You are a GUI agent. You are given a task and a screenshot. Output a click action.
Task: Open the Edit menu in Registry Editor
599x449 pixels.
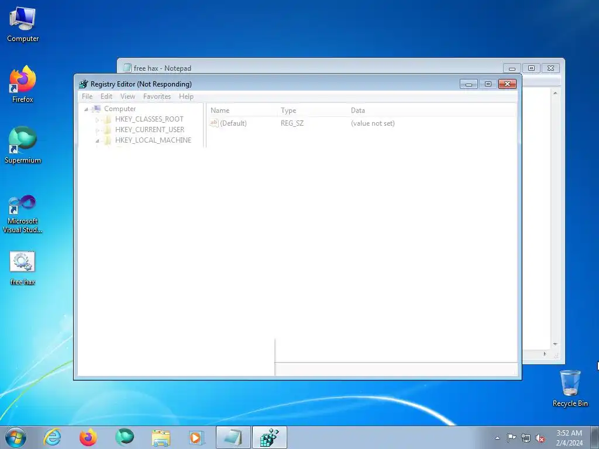pyautogui.click(x=106, y=96)
